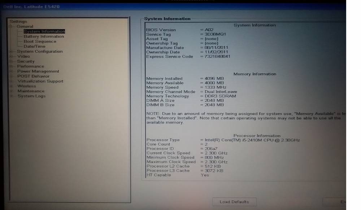Image resolution: width=361 pixels, height=210 pixels.
Task: Select the System Logs category label
Action: tap(31, 96)
